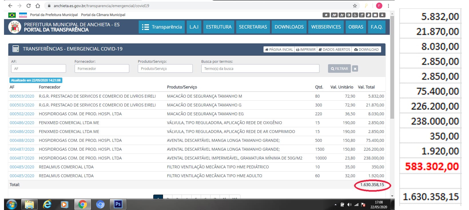Open the L.A.I menu item
The width and height of the screenshot is (469, 210).
point(194,27)
